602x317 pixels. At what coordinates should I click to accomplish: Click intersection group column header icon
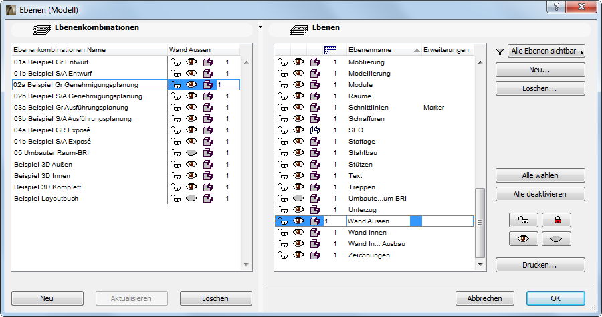click(330, 50)
